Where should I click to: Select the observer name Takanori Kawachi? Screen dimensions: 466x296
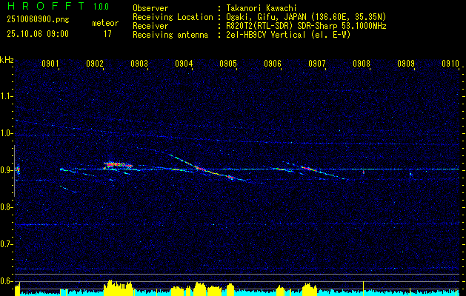coord(261,9)
